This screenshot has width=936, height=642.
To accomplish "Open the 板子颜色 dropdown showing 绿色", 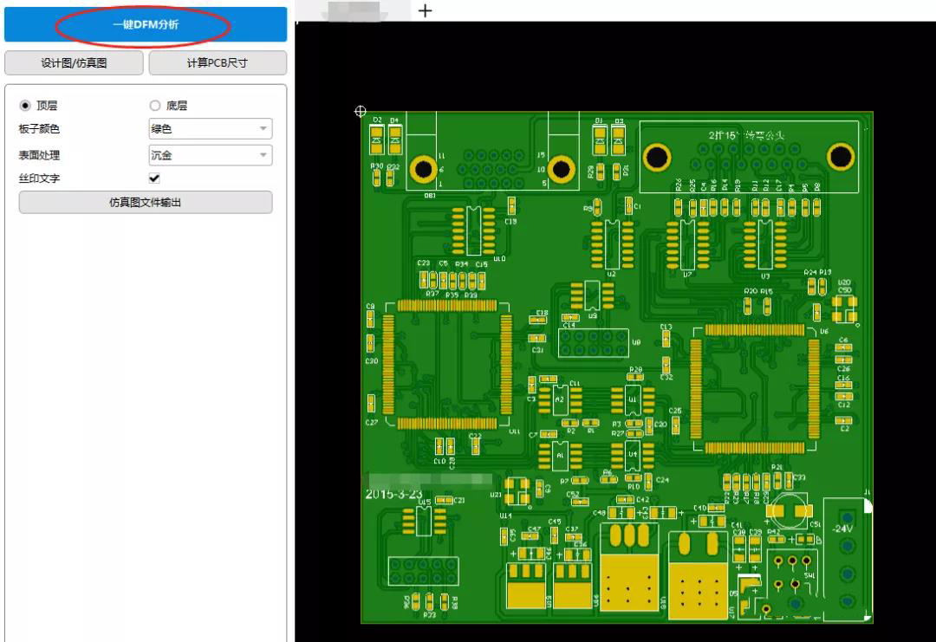I will [x=211, y=129].
